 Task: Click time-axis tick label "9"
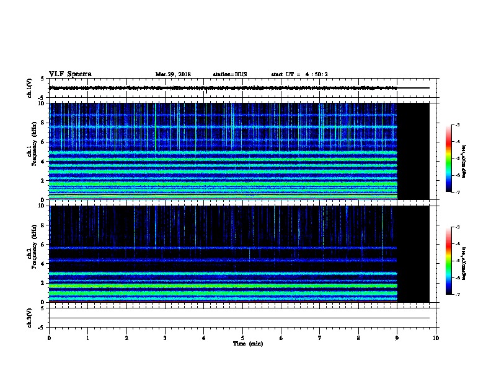397,338
